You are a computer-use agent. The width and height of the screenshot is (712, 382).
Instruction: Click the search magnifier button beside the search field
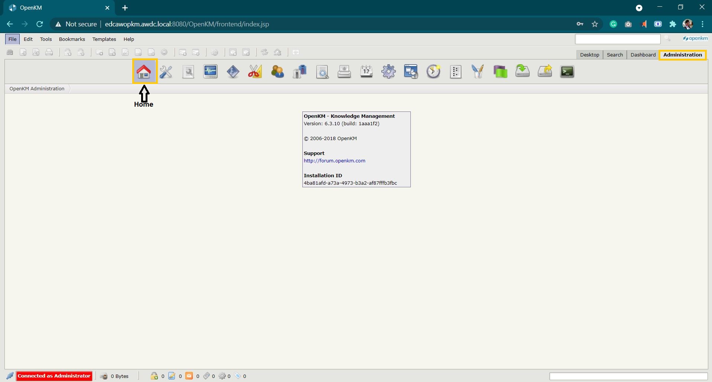click(667, 39)
